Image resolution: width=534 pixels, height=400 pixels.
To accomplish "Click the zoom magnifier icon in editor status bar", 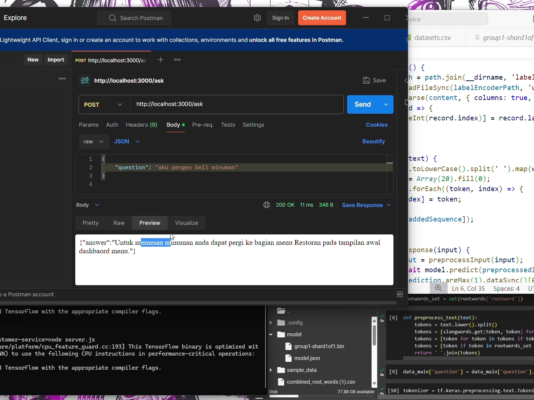I will [439, 289].
